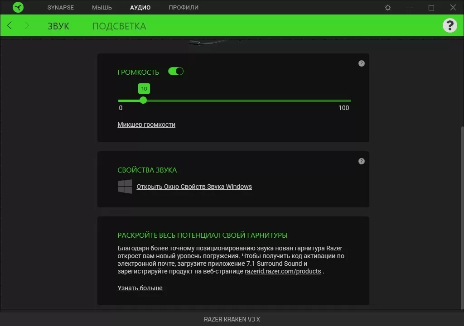Close the Razer Synapse window
Screen dimensions: 464x326
(x=453, y=7)
